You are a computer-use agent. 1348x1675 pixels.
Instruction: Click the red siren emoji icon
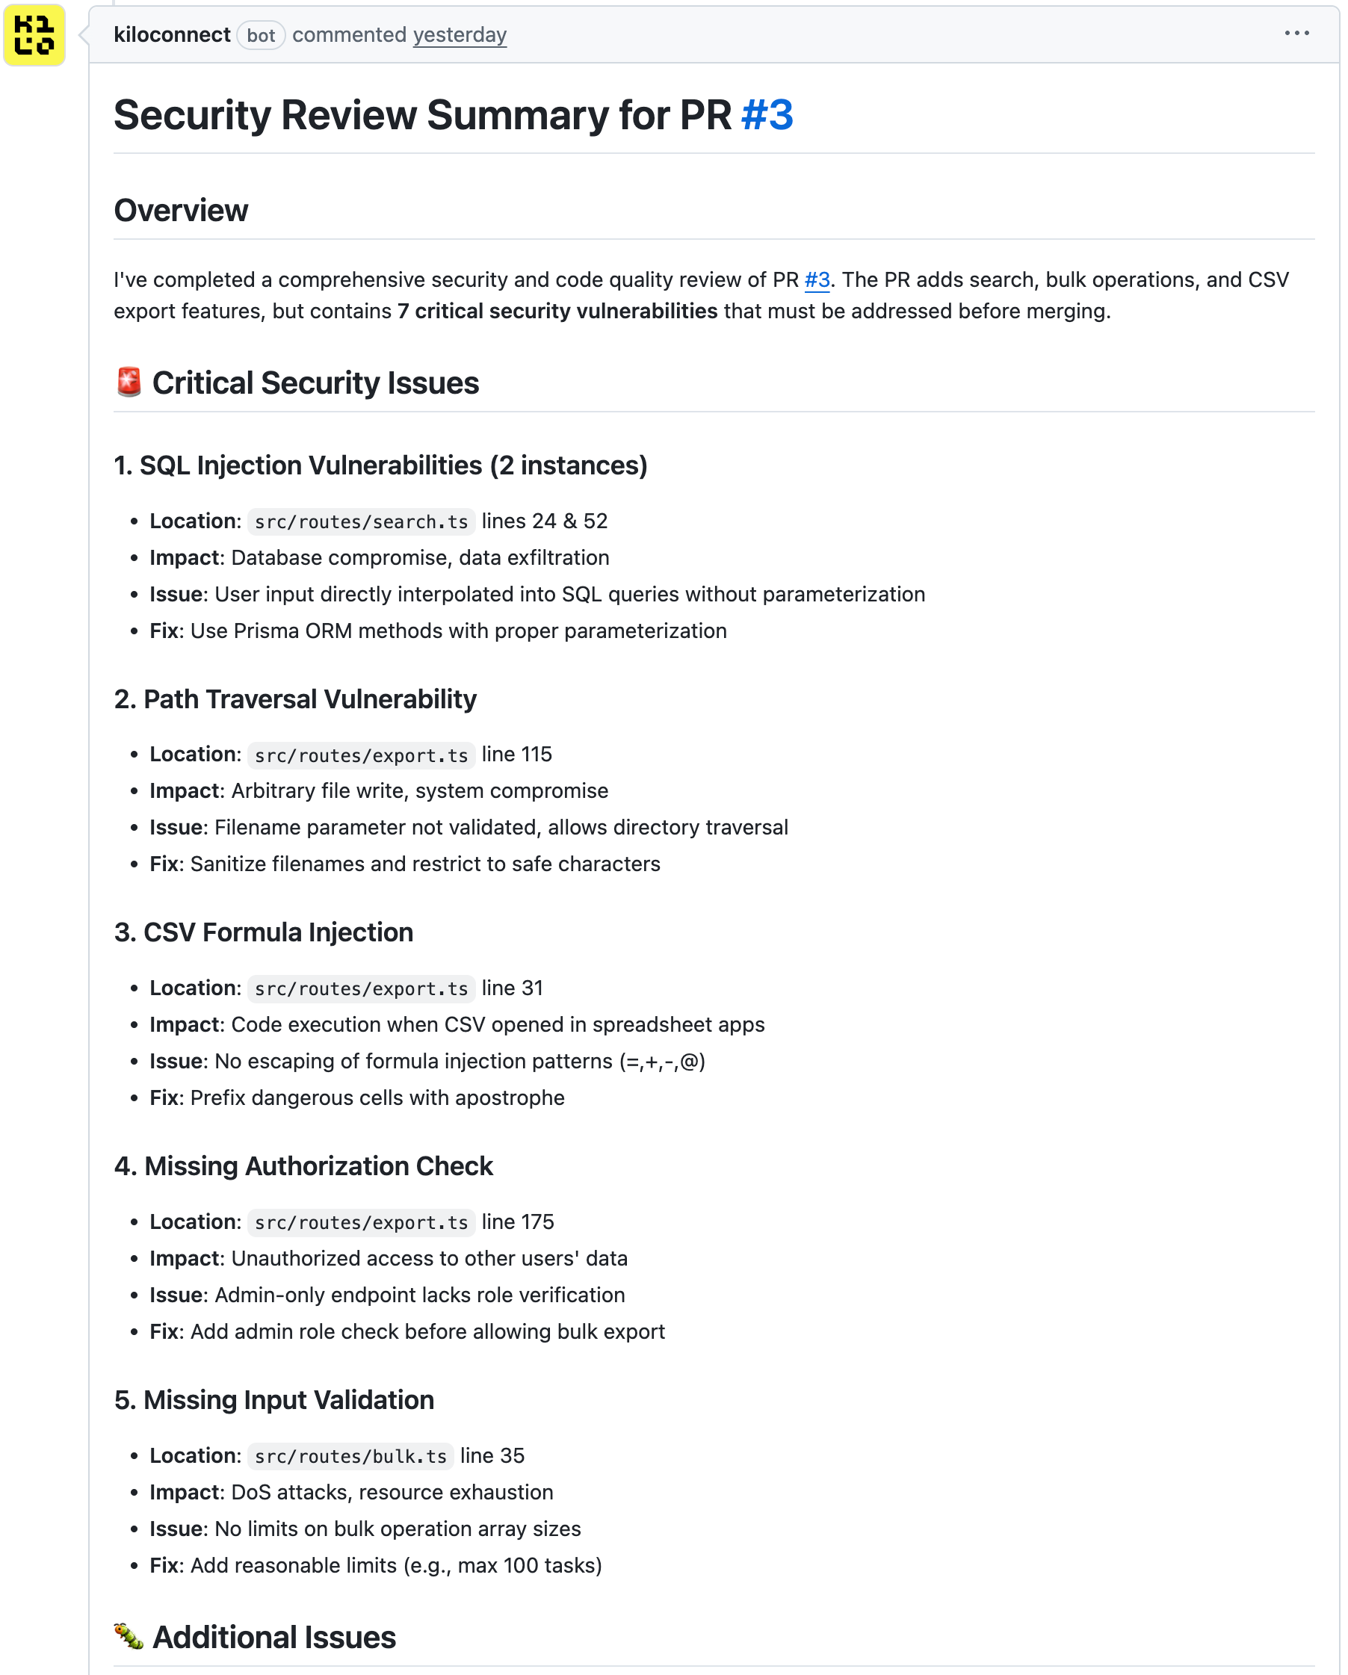click(x=129, y=383)
